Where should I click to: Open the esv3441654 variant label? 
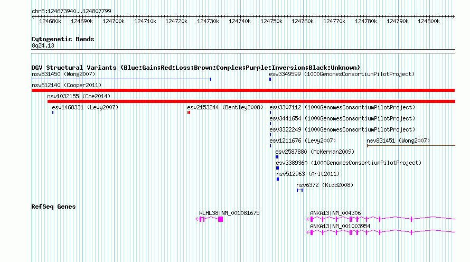click(x=342, y=118)
